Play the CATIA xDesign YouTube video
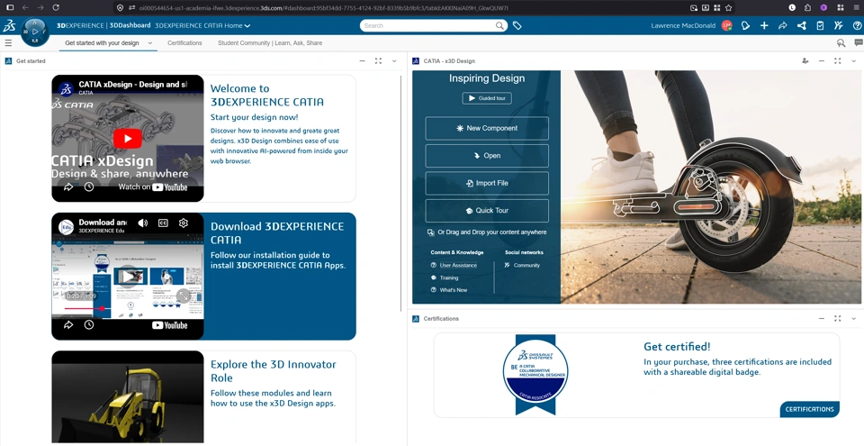Image resolution: width=864 pixels, height=446 pixels. tap(128, 139)
